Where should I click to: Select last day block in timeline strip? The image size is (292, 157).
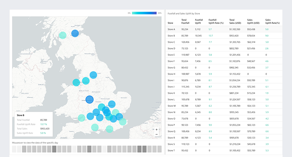tap(159, 149)
